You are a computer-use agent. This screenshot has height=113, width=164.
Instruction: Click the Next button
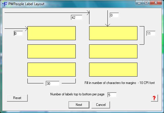tap(79, 105)
